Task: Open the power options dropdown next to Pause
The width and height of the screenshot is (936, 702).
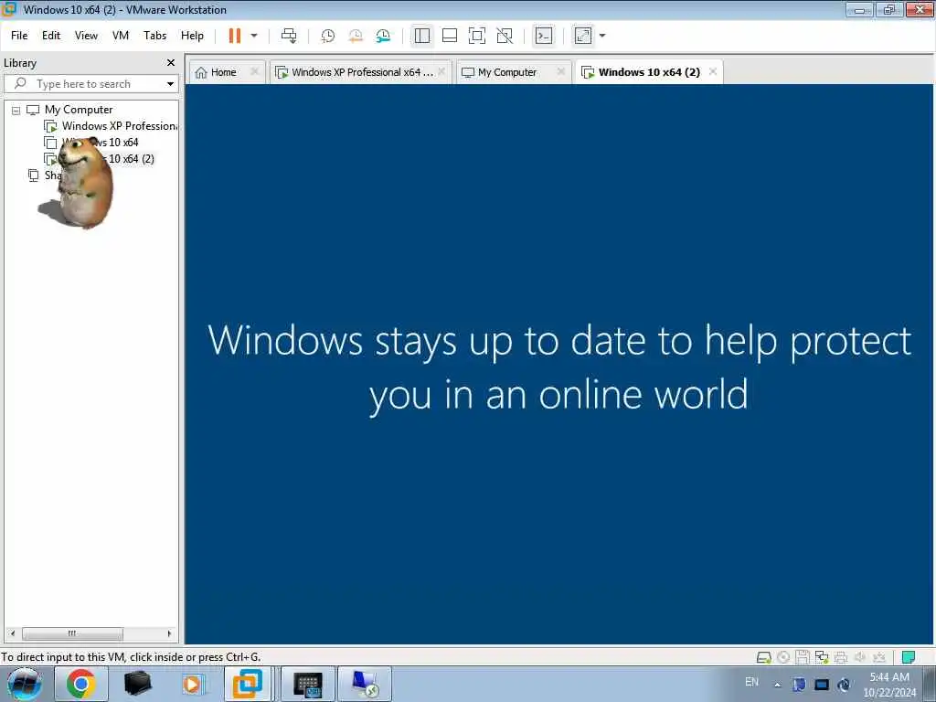Action: (x=254, y=36)
